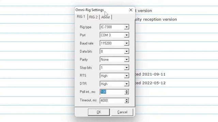This screenshot has height=122, width=218.
Task: Switch to the RIG 1 tab
Action: (81, 17)
